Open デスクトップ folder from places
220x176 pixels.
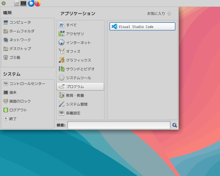[28, 49]
